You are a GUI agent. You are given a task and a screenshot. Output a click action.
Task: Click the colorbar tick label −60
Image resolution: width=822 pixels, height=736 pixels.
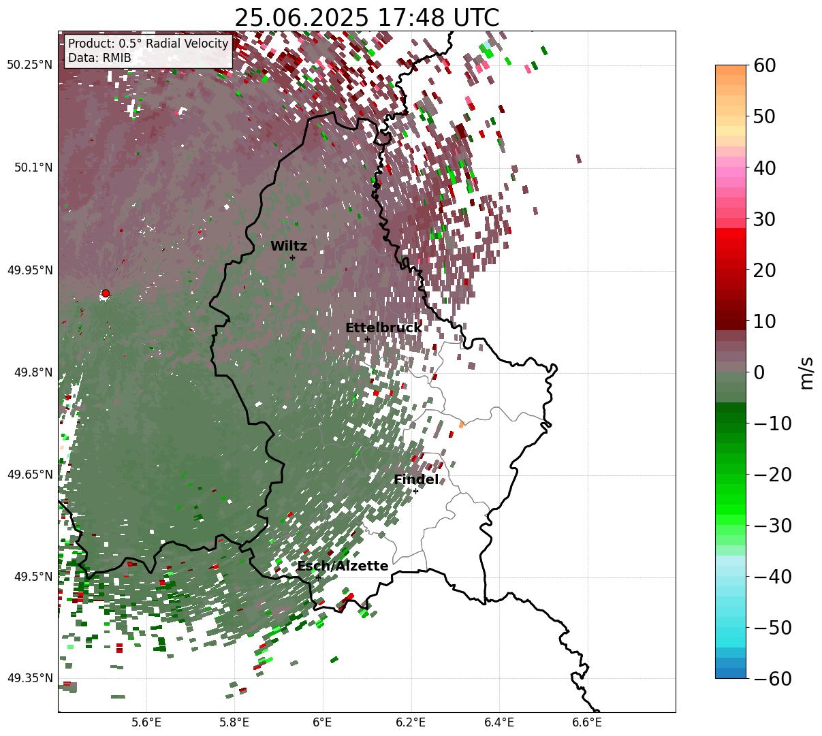click(772, 679)
